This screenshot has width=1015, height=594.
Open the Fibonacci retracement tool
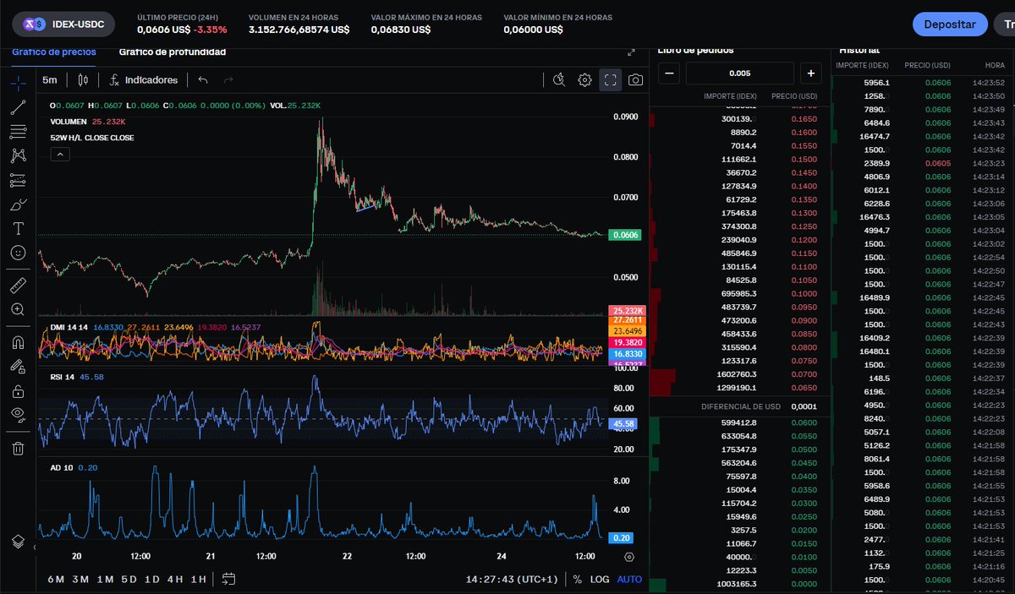pyautogui.click(x=18, y=132)
